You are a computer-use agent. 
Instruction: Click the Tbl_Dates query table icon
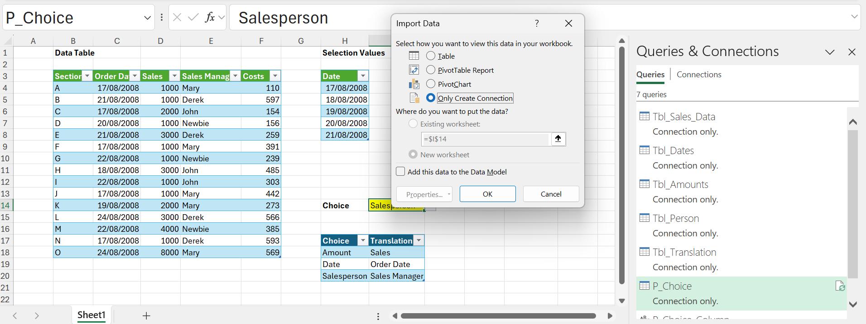(644, 150)
